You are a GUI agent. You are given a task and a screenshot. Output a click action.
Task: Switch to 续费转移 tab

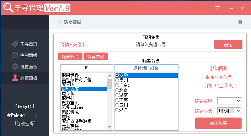tap(96, 56)
